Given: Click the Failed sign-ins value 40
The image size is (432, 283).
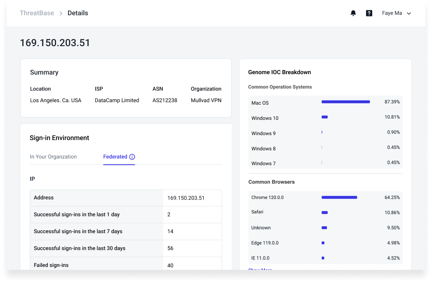Looking at the screenshot, I should coord(170,265).
